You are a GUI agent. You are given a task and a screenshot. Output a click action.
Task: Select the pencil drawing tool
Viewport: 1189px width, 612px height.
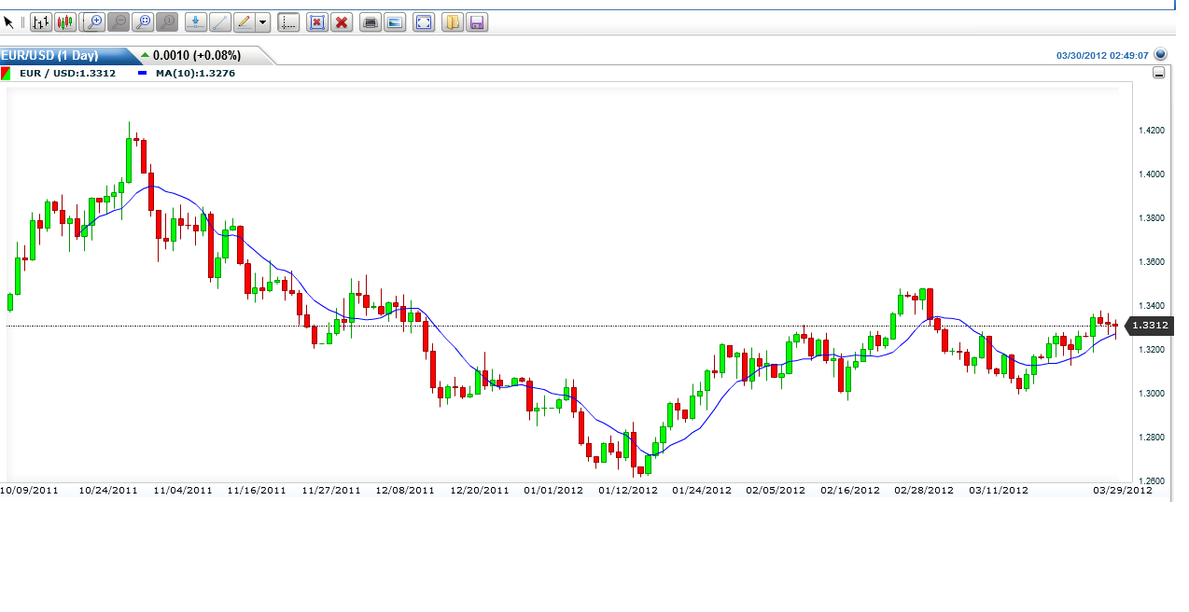tap(244, 21)
